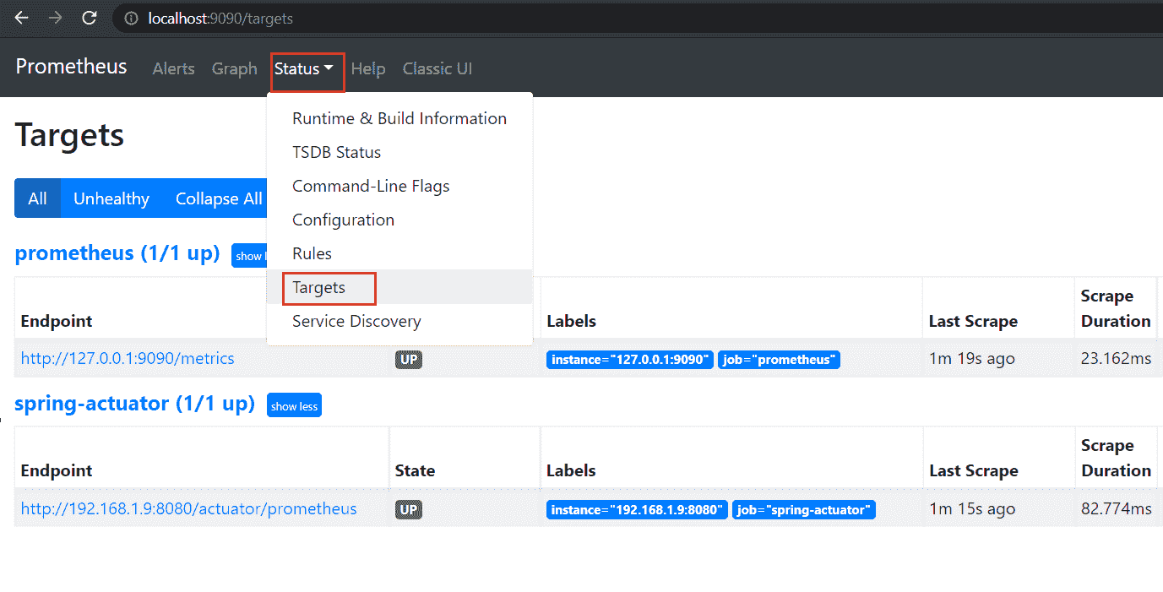Open Command-Line Flags page

click(x=370, y=186)
